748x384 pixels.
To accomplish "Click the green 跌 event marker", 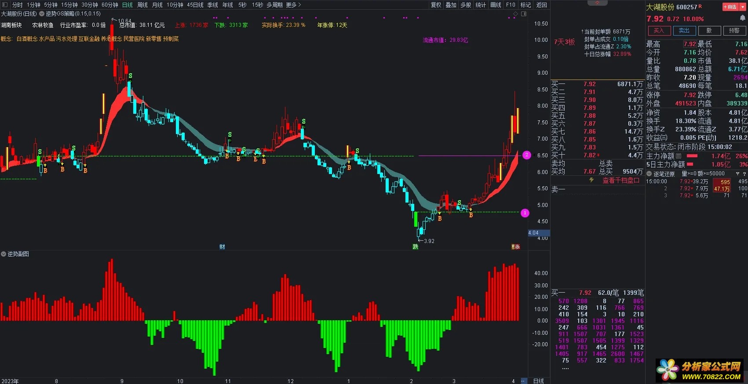I will pos(416,247).
